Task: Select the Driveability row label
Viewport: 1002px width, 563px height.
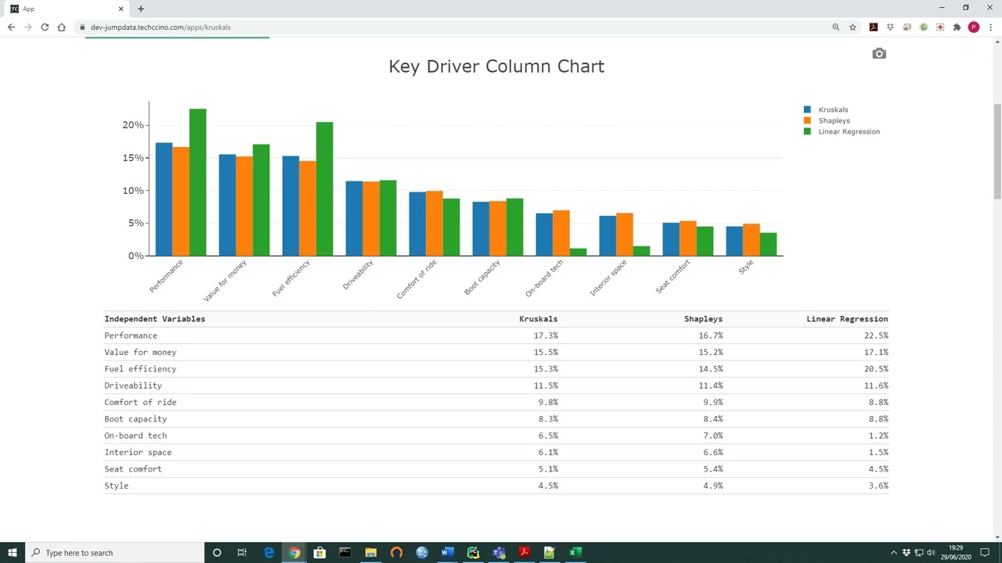Action: (x=133, y=385)
